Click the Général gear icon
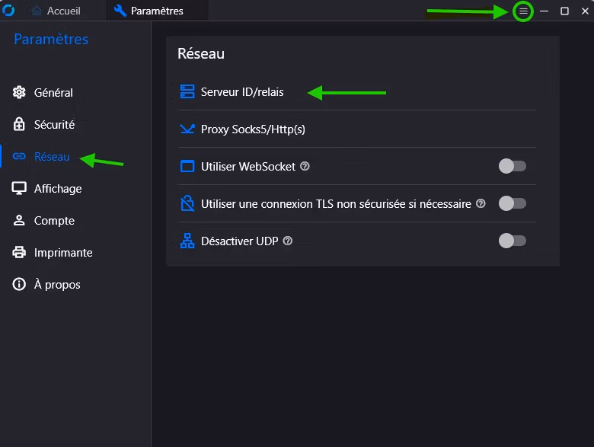This screenshot has height=447, width=594. point(19,92)
